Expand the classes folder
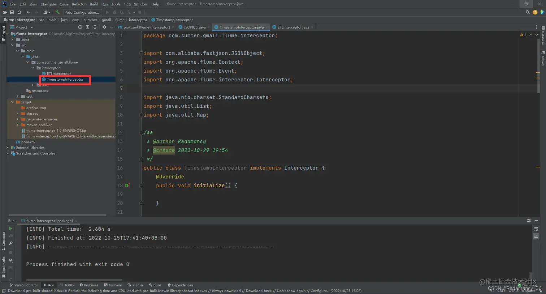546x294 pixels. (17, 114)
